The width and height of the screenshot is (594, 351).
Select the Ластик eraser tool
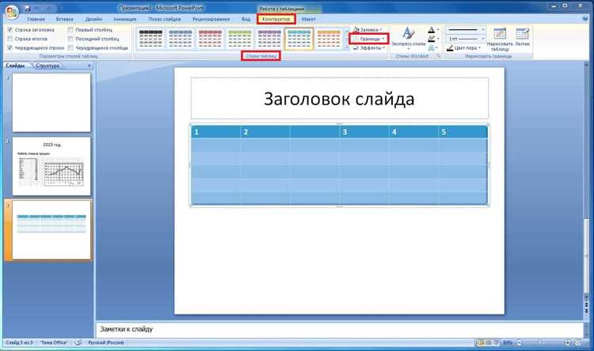tap(523, 37)
